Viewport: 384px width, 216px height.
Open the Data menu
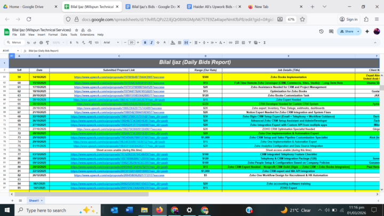pyautogui.click(x=64, y=35)
